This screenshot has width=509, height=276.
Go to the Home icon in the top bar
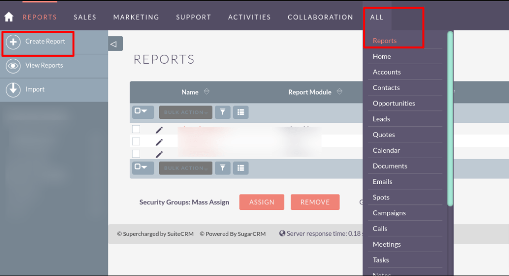9,17
